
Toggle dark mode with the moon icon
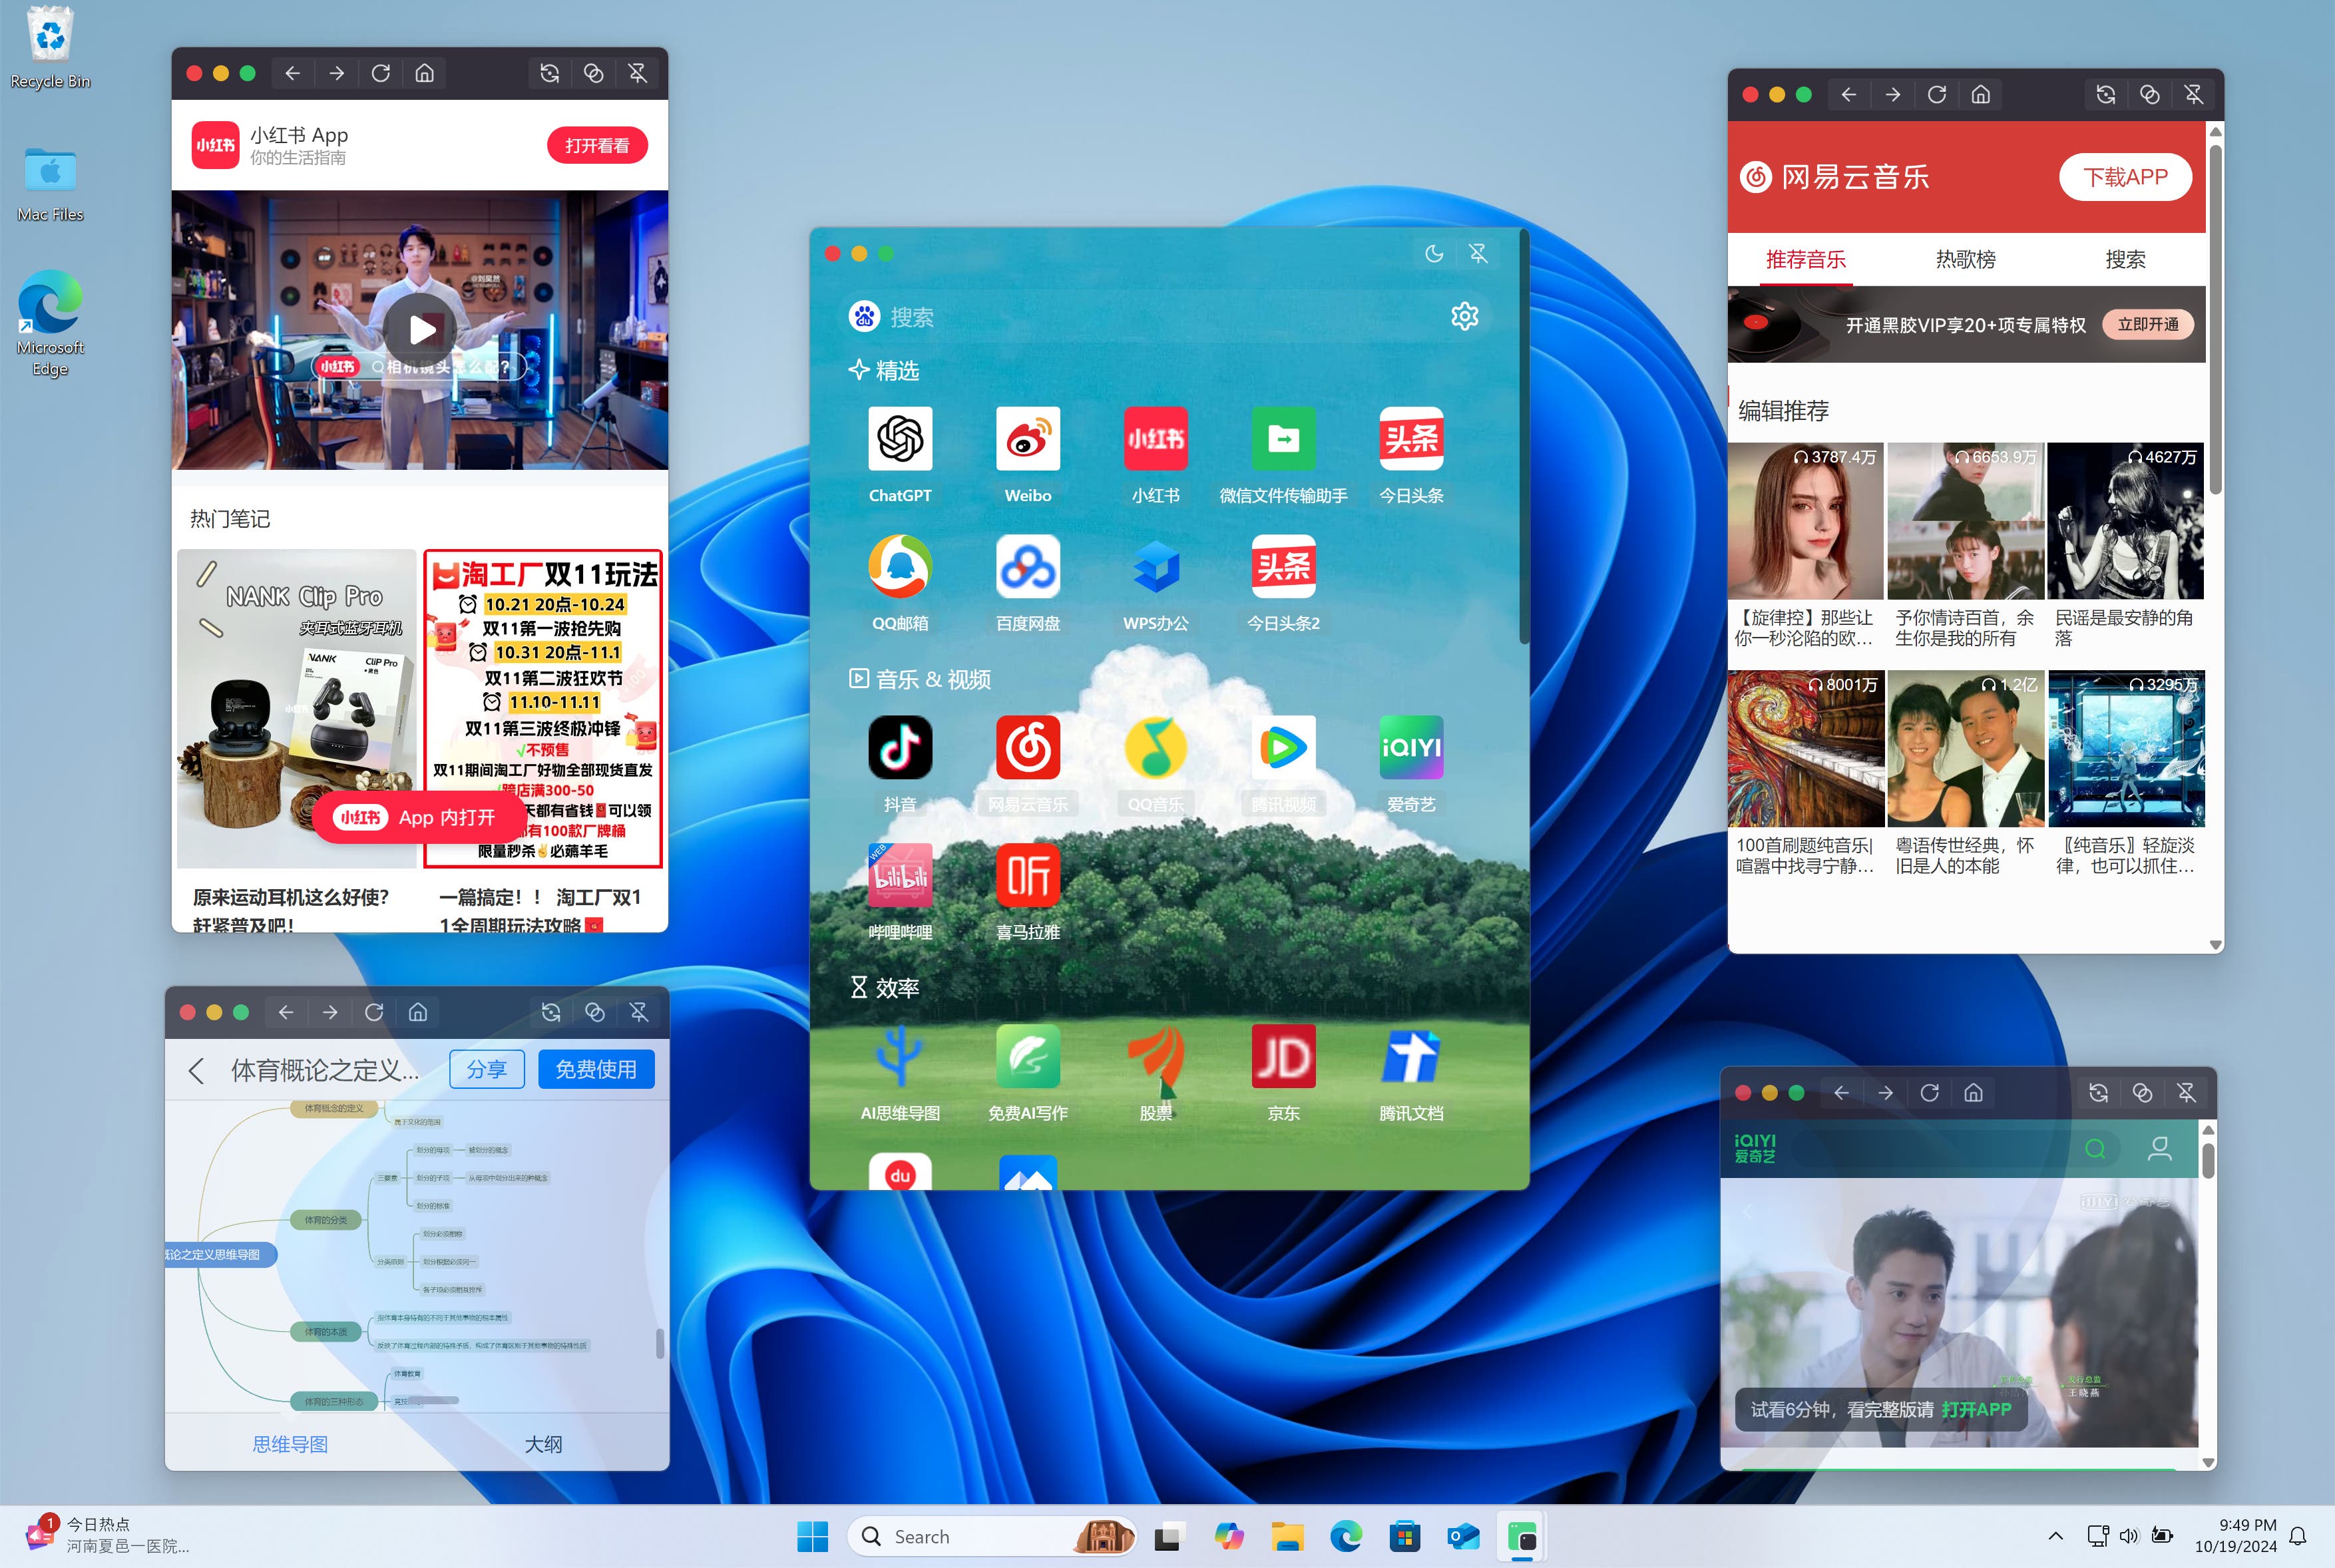(x=1434, y=254)
